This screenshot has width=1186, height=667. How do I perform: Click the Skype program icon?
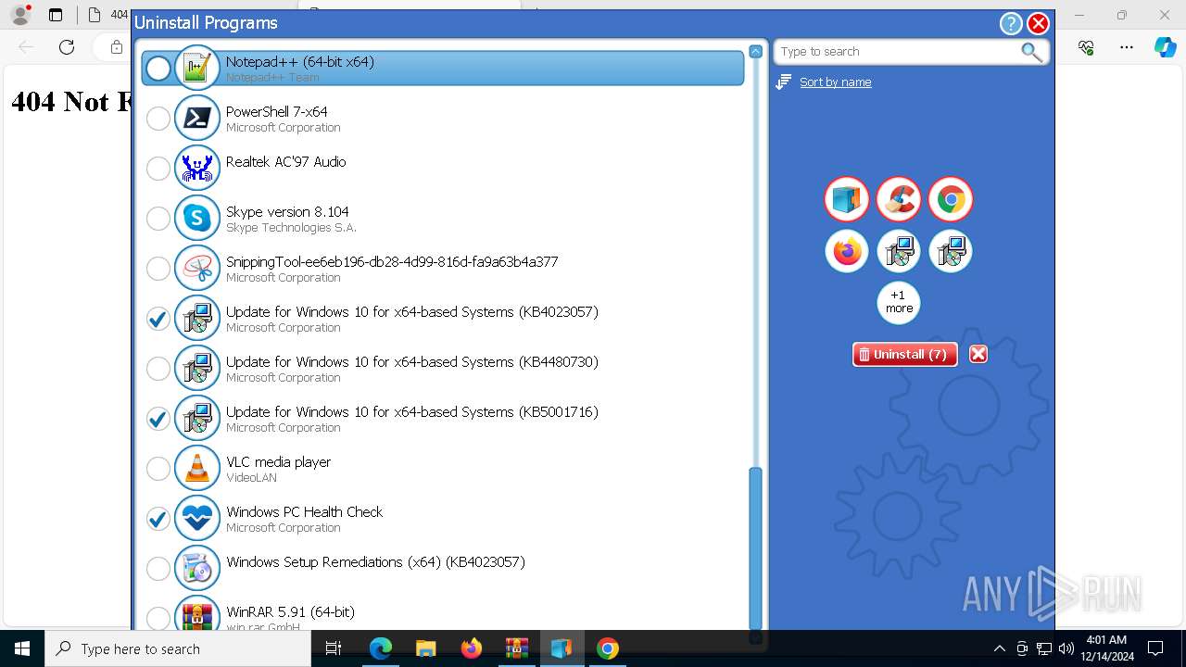(x=197, y=219)
